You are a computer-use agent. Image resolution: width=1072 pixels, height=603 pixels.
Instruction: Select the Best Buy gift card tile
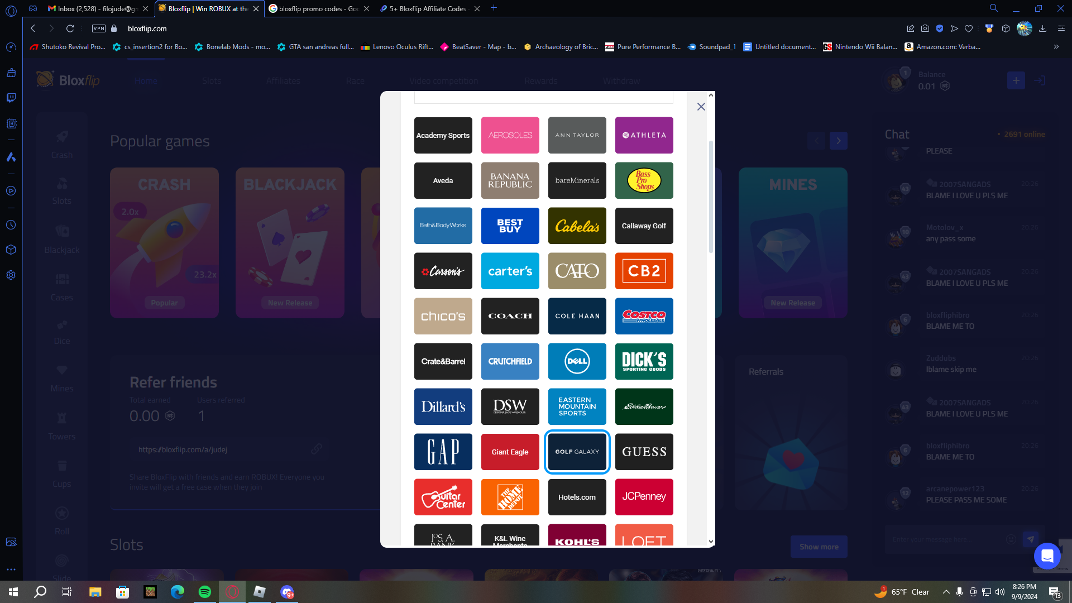click(510, 226)
